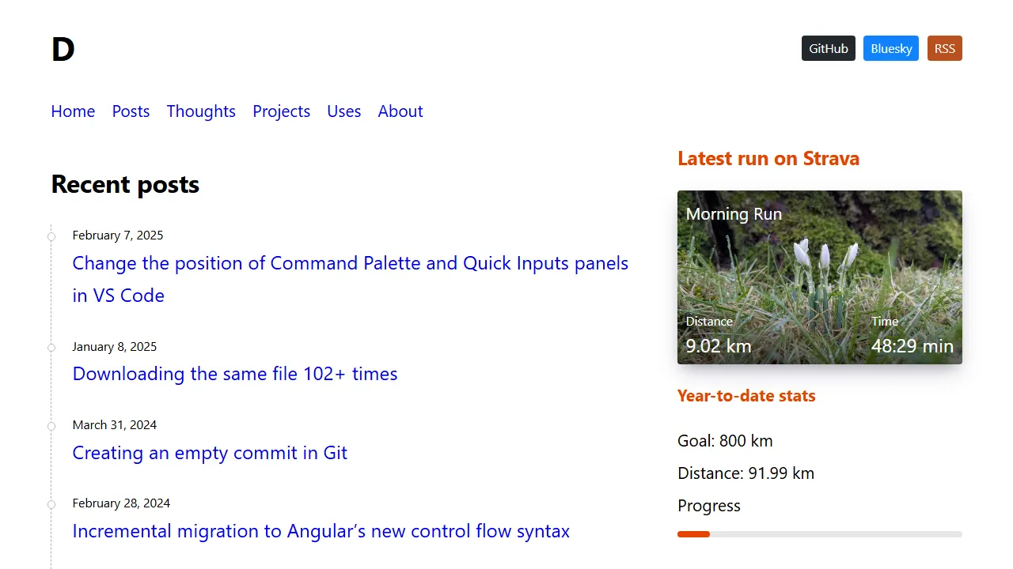1013x569 pixels.
Task: Open the VS Code Command Palette post
Action: pyautogui.click(x=350, y=263)
